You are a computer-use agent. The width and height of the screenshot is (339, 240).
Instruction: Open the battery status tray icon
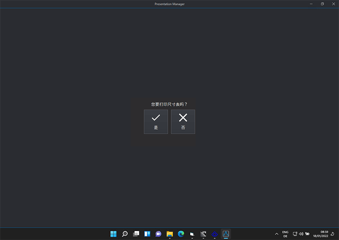(x=307, y=234)
